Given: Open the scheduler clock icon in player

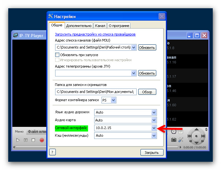Looking at the screenshot, I should click(x=174, y=132).
